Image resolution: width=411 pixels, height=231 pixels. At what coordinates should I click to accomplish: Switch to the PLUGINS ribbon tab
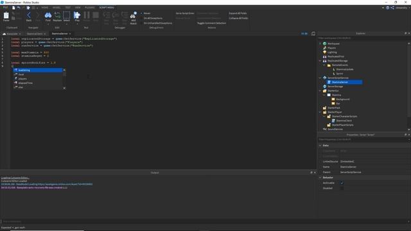coord(90,8)
